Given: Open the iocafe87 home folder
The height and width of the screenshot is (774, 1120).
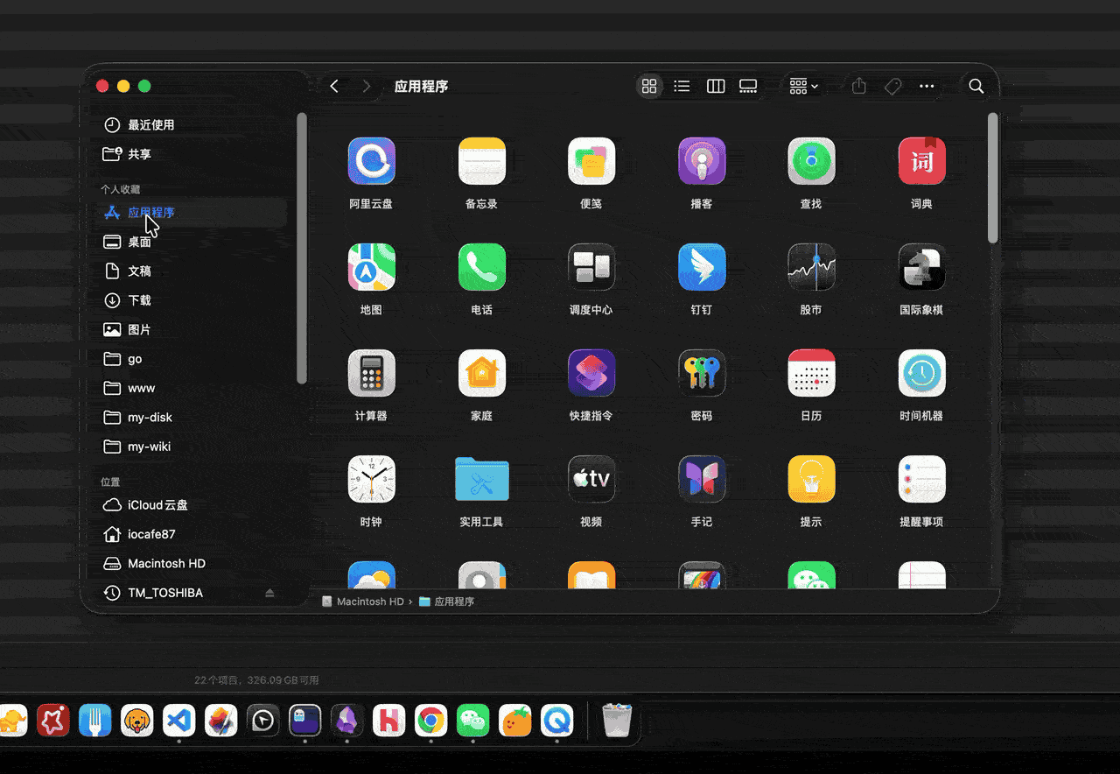Looking at the screenshot, I should point(190,534).
